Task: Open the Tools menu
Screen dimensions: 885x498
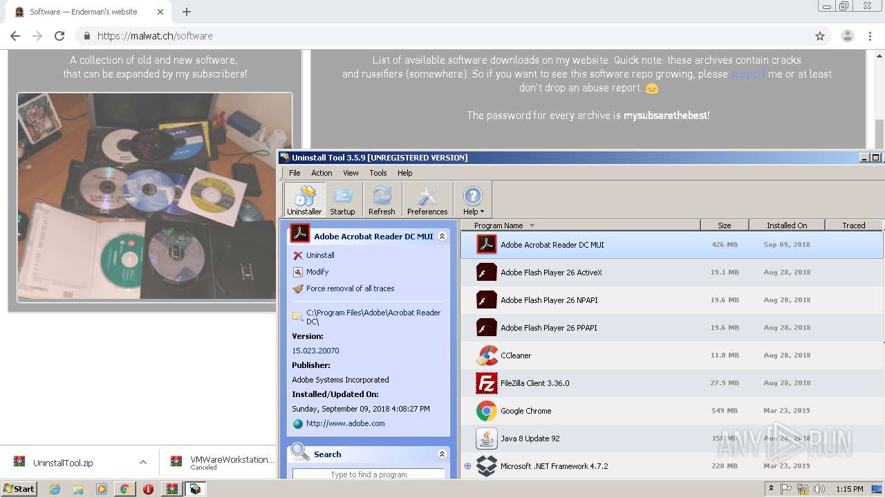Action: 378,173
